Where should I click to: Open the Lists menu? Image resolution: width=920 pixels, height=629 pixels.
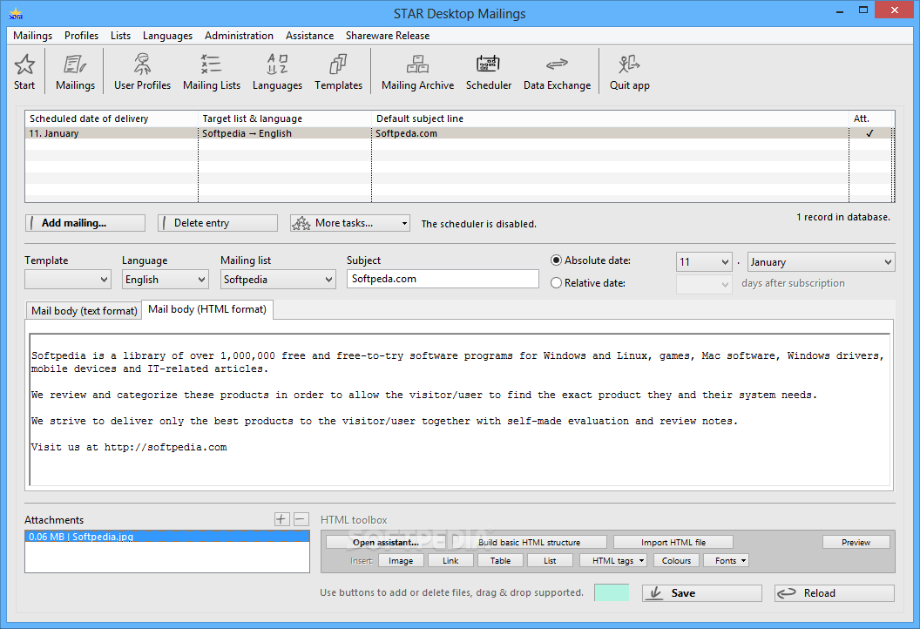(x=121, y=36)
